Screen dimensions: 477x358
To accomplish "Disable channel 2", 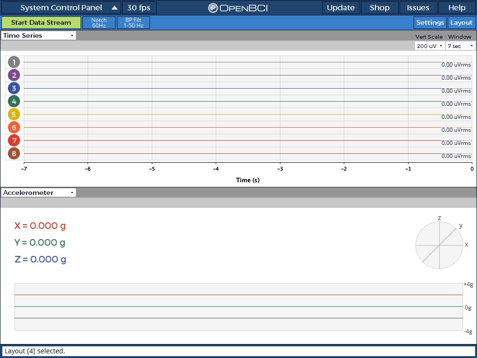I will click(x=14, y=75).
